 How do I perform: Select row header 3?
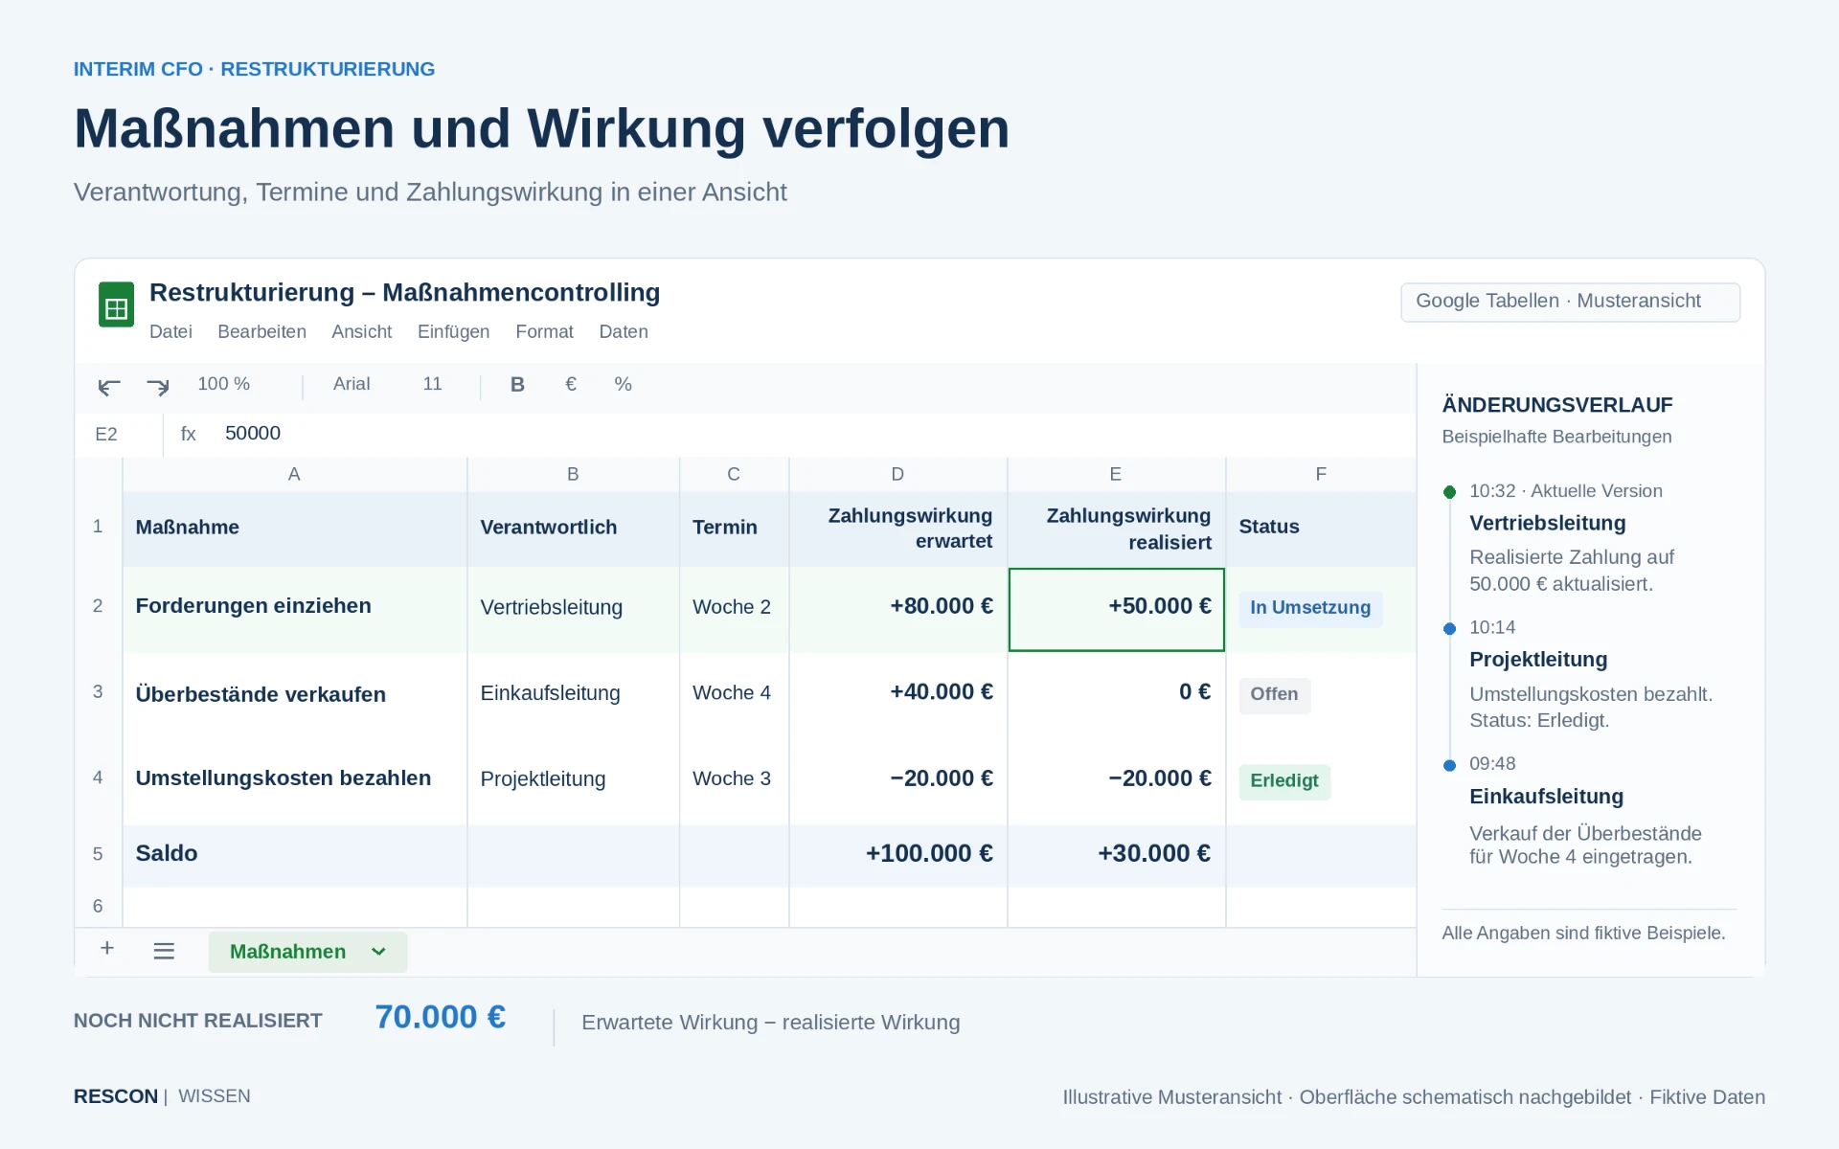98,691
